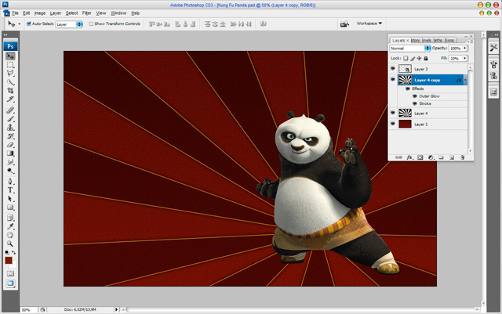Image resolution: width=502 pixels, height=314 pixels.
Task: Select the Dodge tool
Action: point(10,171)
